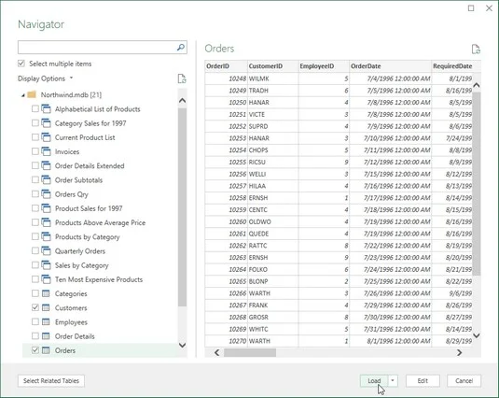This screenshot has height=398, width=499.
Task: Click the refresh icon beside Display Options
Action: (x=182, y=78)
